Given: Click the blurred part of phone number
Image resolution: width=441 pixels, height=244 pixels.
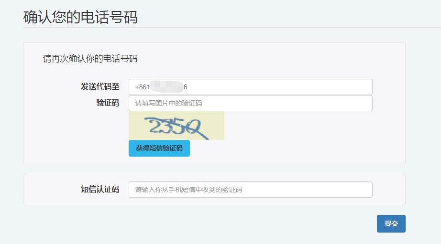Looking at the screenshot, I should coord(166,87).
